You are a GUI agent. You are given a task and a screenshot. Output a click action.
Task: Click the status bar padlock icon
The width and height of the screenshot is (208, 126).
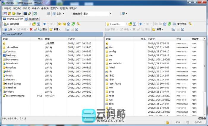[167, 122]
